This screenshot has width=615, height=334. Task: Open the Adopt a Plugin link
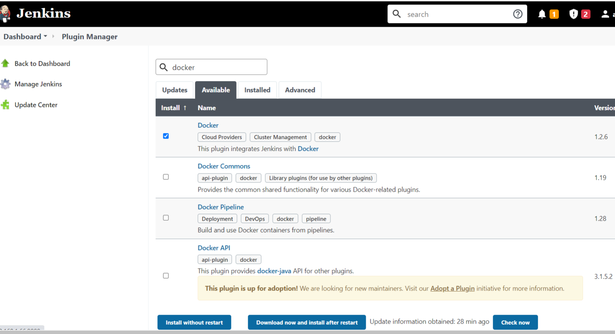pyautogui.click(x=452, y=288)
